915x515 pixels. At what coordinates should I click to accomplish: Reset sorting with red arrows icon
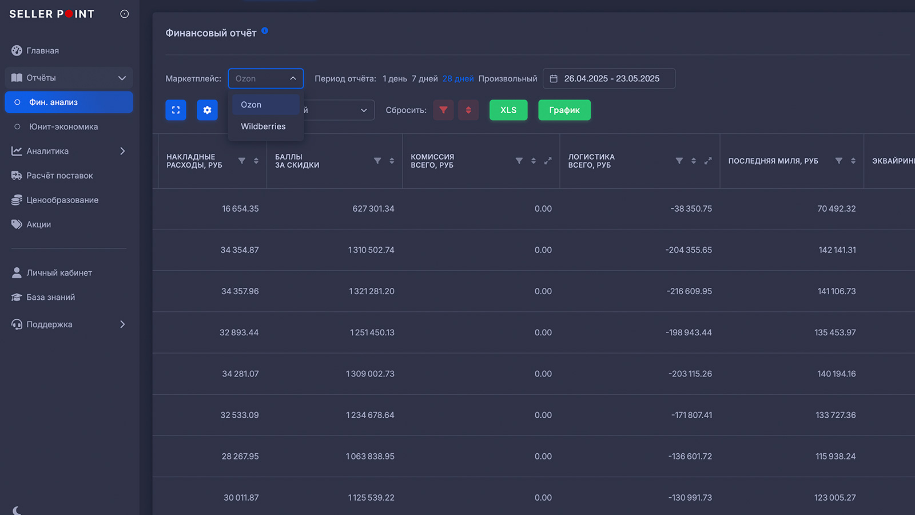pyautogui.click(x=468, y=110)
